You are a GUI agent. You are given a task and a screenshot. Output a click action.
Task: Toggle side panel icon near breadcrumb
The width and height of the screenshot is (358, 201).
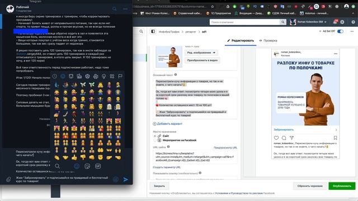coord(153,31)
